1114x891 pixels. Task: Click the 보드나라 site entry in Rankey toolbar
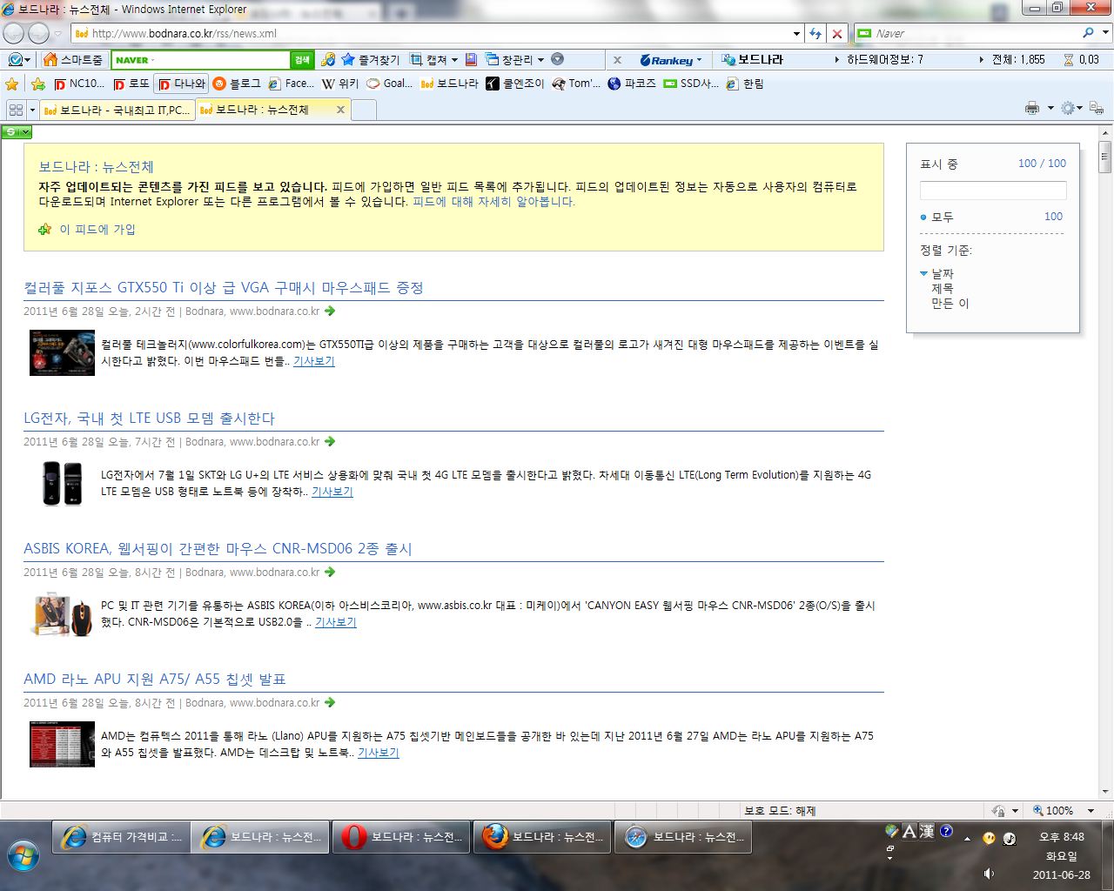pyautogui.click(x=753, y=60)
